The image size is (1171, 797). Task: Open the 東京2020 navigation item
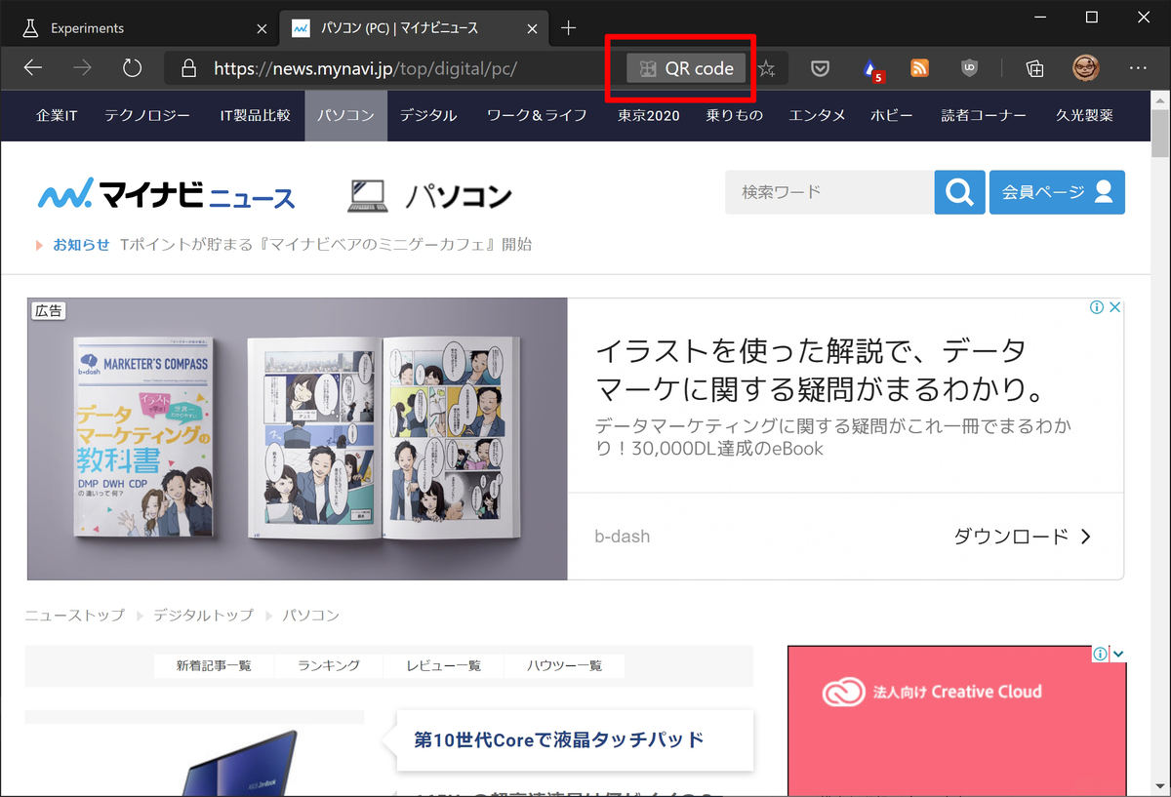pyautogui.click(x=648, y=115)
